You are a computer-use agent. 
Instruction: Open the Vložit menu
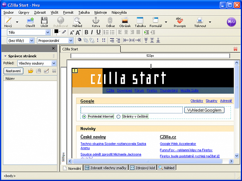[54, 13]
